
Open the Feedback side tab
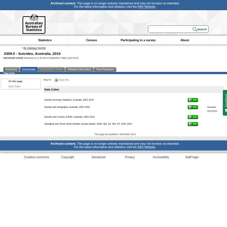click(225, 103)
